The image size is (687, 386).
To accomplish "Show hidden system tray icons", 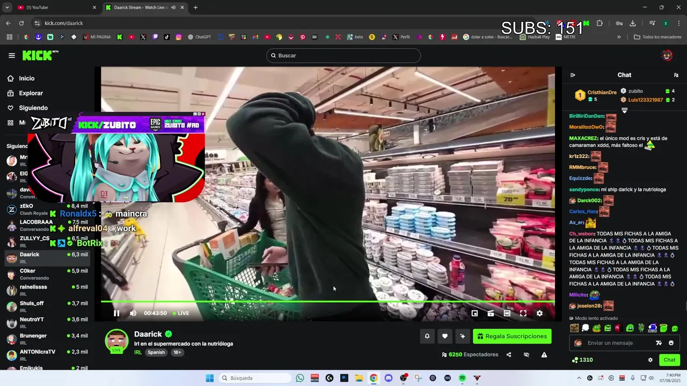I will (x=579, y=378).
